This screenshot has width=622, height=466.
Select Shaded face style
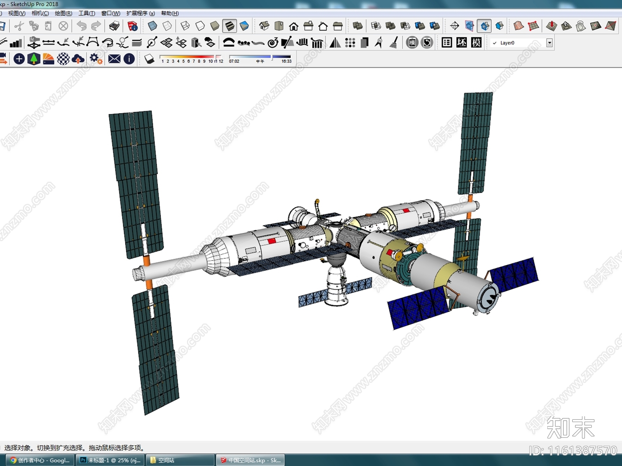click(x=215, y=26)
